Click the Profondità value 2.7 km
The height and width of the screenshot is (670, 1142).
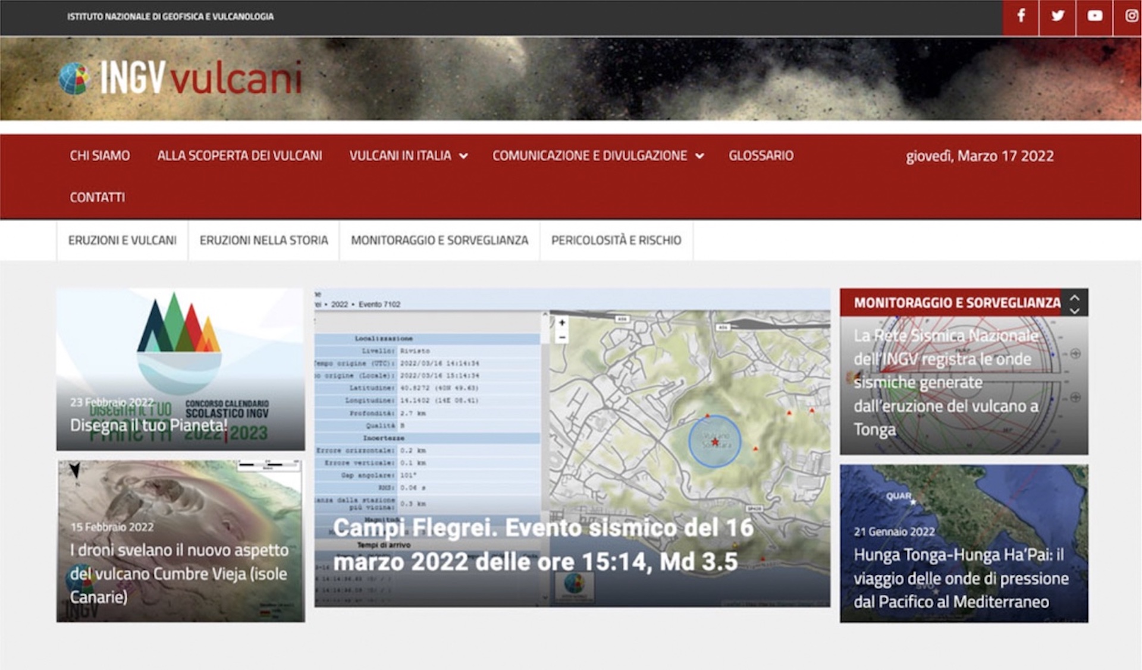click(x=413, y=413)
